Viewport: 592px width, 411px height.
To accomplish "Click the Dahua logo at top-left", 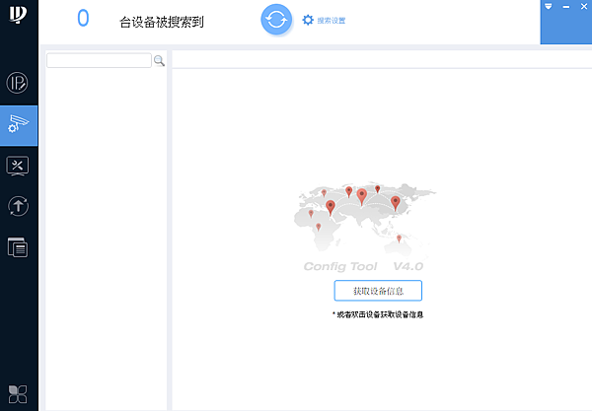I will pyautogui.click(x=18, y=14).
